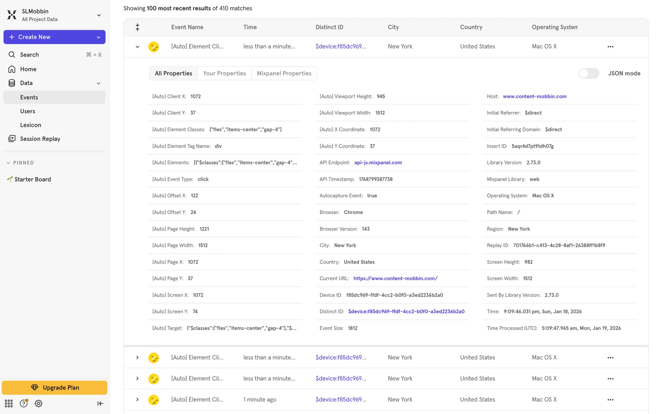Switch to the Mixpanel Properties tab

pyautogui.click(x=284, y=73)
